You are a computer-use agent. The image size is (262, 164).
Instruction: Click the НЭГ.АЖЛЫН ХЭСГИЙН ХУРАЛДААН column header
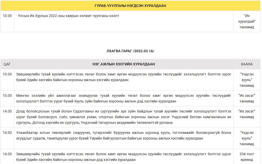pyautogui.click(x=124, y=64)
